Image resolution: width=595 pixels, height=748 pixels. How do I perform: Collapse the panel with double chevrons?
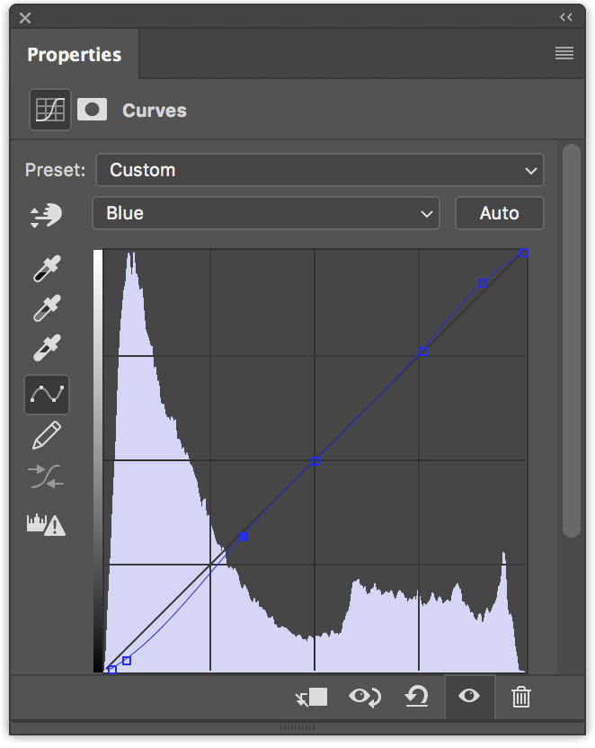[566, 18]
